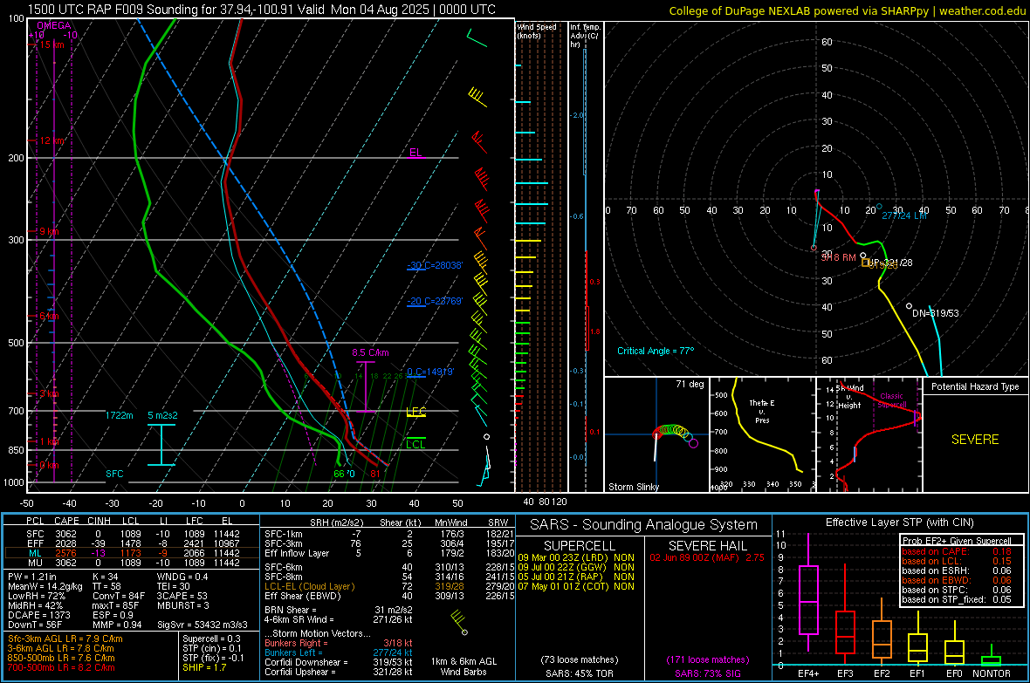Click the magenta EL level marker

click(415, 153)
